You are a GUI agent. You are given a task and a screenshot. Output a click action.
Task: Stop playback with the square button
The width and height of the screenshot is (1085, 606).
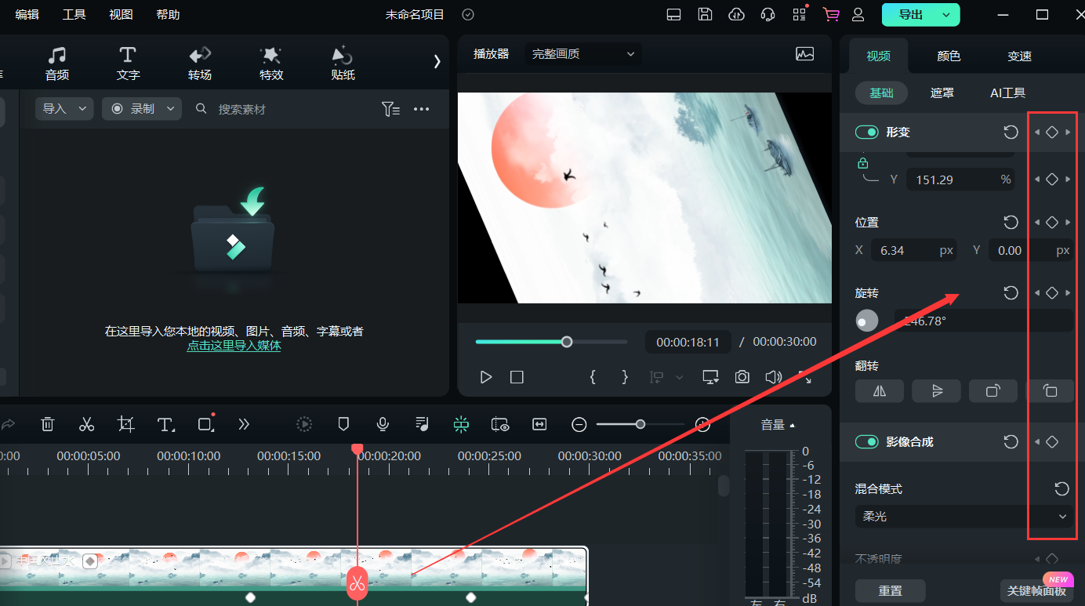[x=517, y=377]
